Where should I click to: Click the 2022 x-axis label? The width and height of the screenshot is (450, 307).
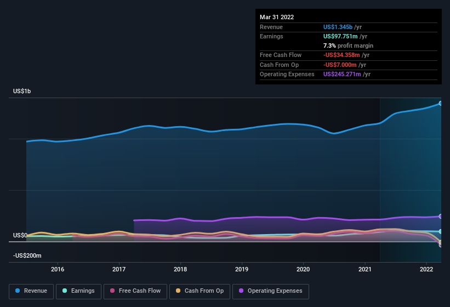tap(426, 269)
